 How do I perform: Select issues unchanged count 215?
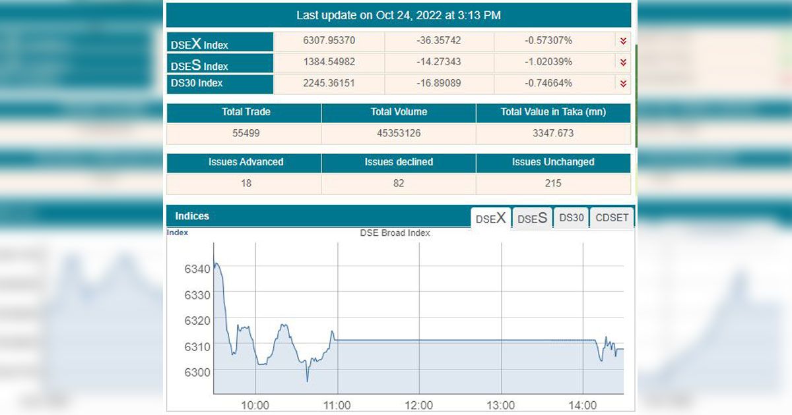tap(553, 184)
